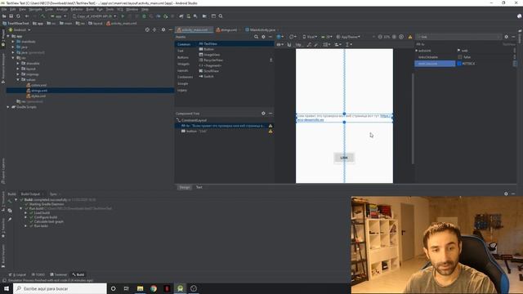Open File Explorer from the Windows taskbar
The height and width of the screenshot is (294, 523).
pos(140,288)
